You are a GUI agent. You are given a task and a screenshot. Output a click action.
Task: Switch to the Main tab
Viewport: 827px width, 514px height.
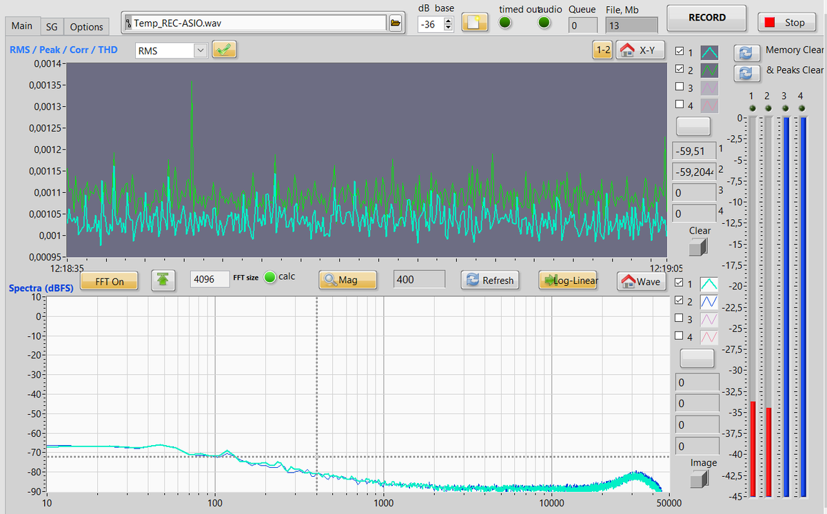pos(21,26)
